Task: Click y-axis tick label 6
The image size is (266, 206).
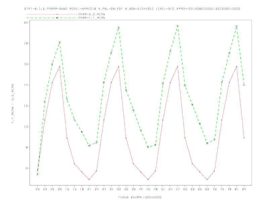Action: pyautogui.click(x=27, y=168)
